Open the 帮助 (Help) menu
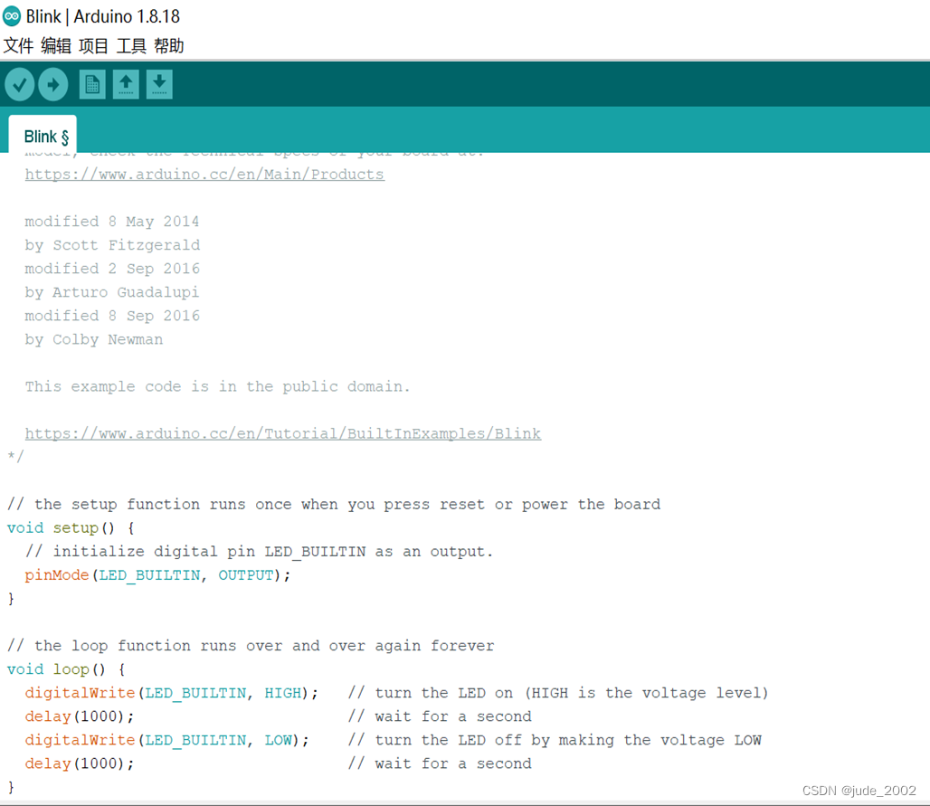 (168, 45)
